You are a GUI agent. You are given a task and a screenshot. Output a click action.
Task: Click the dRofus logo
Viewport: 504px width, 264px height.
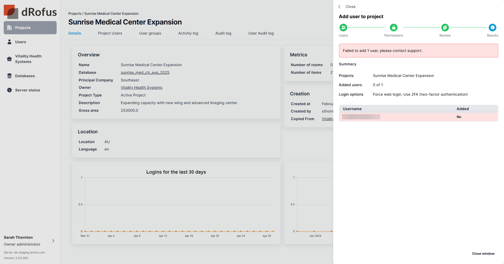click(x=30, y=12)
